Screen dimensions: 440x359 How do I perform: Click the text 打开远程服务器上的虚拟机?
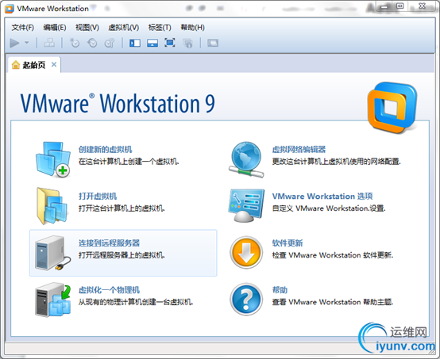pyautogui.click(x=122, y=255)
